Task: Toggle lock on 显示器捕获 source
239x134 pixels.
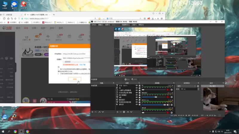Action: point(140,95)
